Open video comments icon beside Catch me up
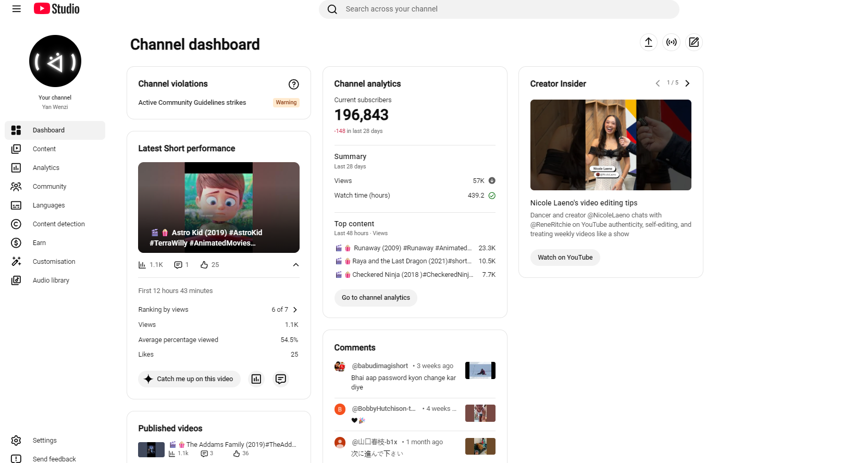This screenshot has height=463, width=842. (281, 379)
